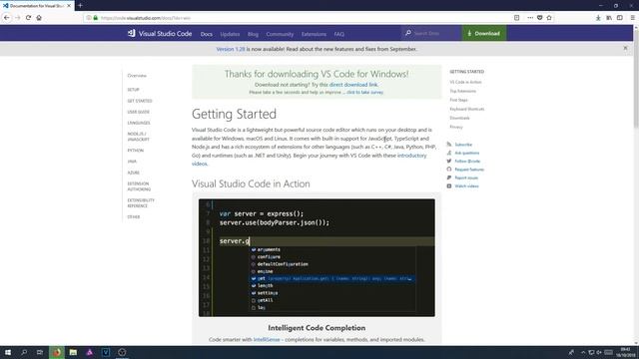Click the browser forward arrow
This screenshot has width=639, height=359.
click(18, 18)
